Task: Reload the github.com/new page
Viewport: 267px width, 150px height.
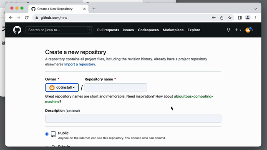Action: point(27,17)
